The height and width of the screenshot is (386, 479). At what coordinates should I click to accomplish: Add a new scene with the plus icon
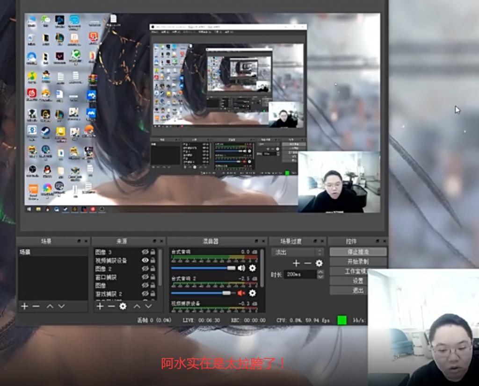[x=25, y=306]
